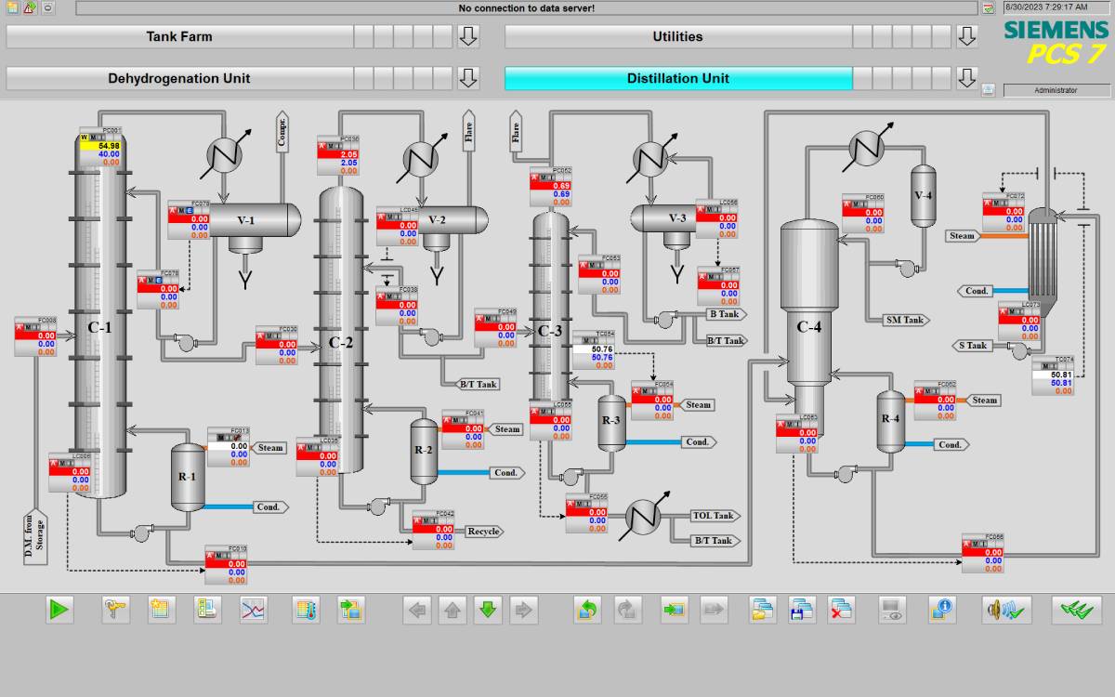Click the save screen composition icon
This screenshot has width=1115, height=697.
[x=802, y=610]
